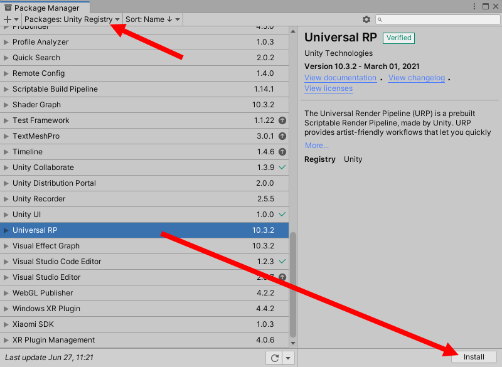Click the package list scrollbar thumb
502x367 pixels.
click(x=292, y=285)
